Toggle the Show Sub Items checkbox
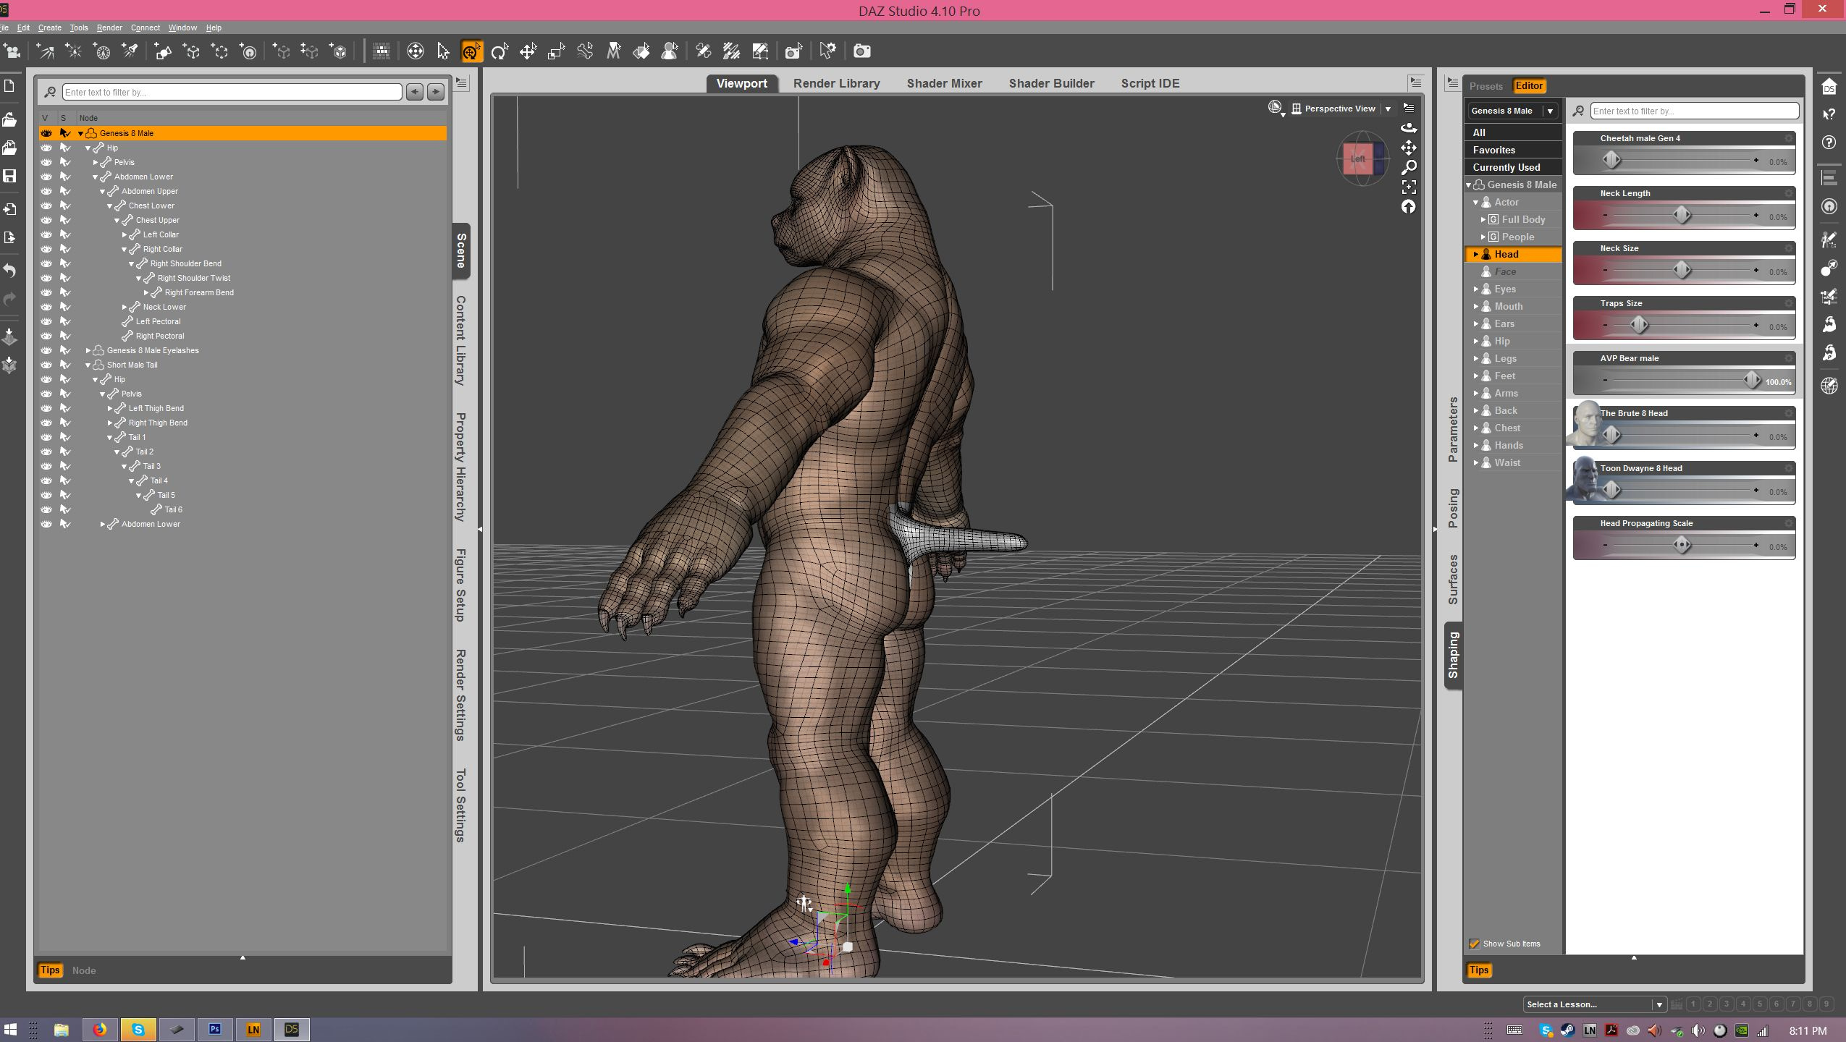This screenshot has height=1042, width=1846. [1474, 944]
